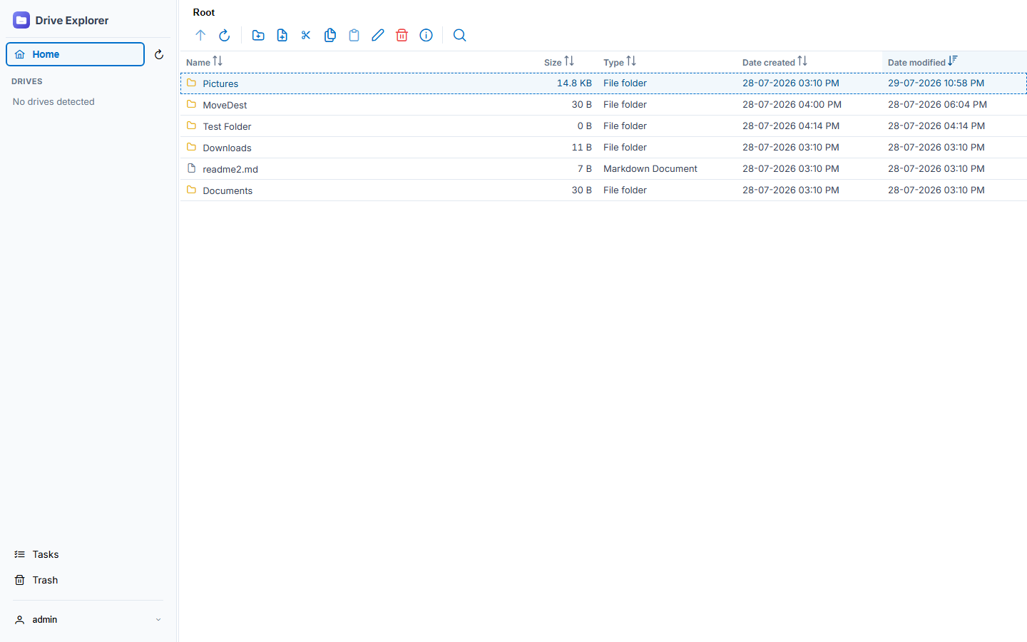
Task: Click the Markdown Document type cell
Action: [650, 168]
